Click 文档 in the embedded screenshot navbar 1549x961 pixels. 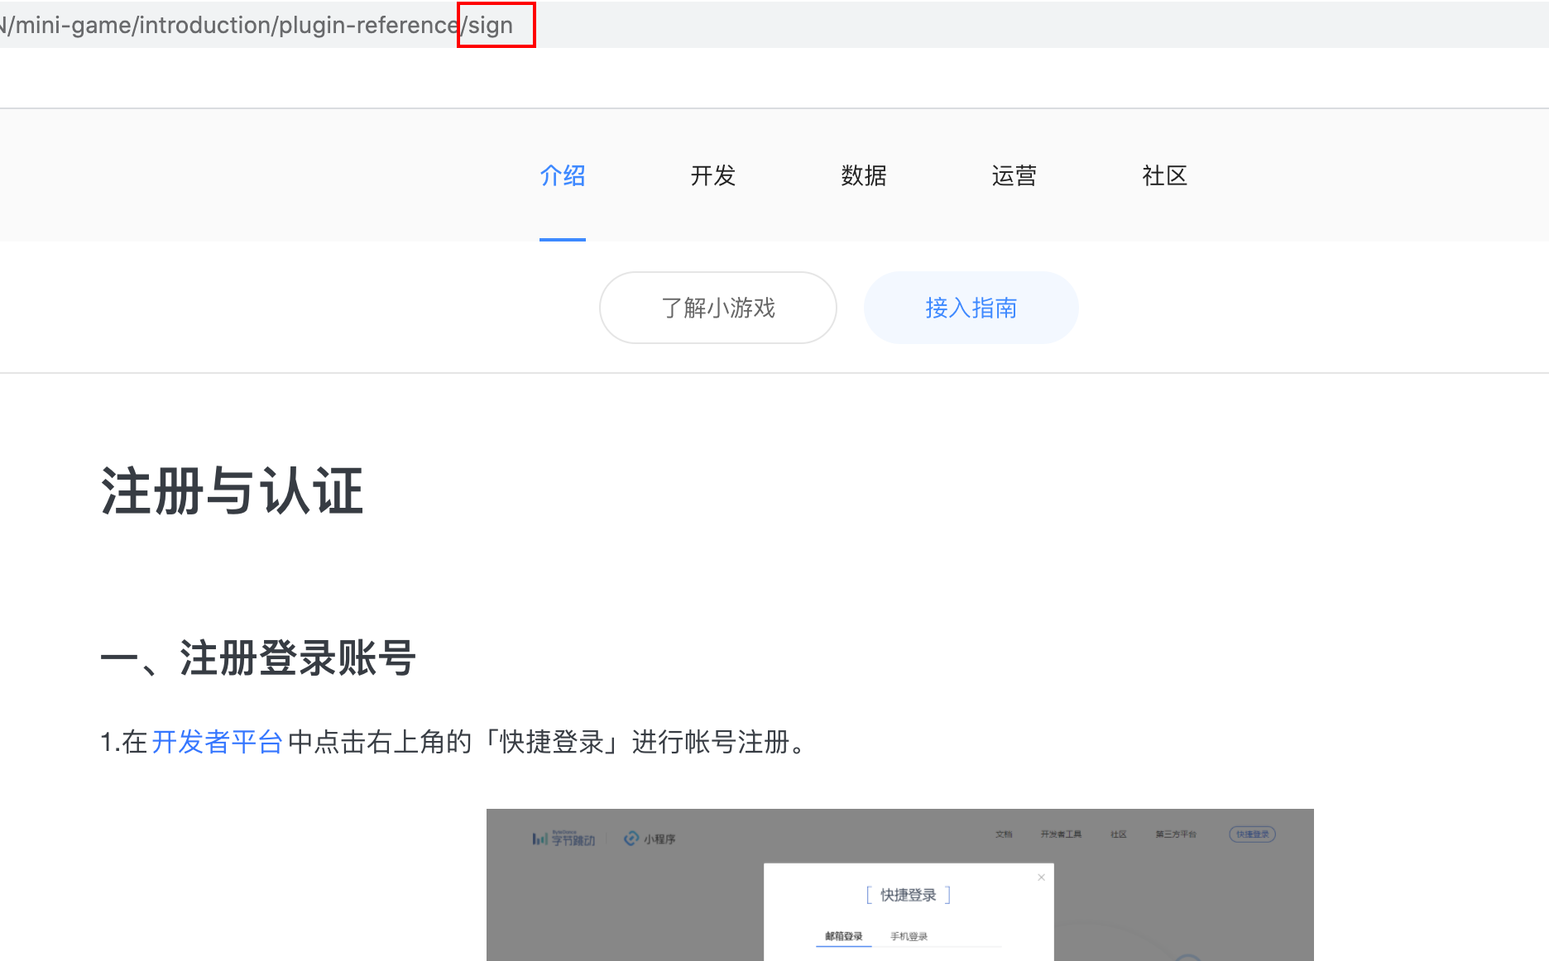(x=1004, y=834)
